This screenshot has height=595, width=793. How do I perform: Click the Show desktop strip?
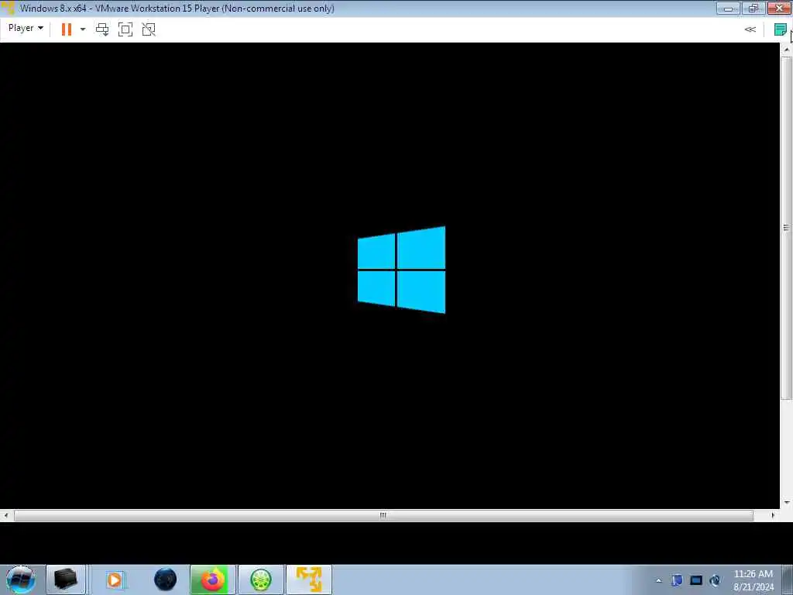click(788, 580)
